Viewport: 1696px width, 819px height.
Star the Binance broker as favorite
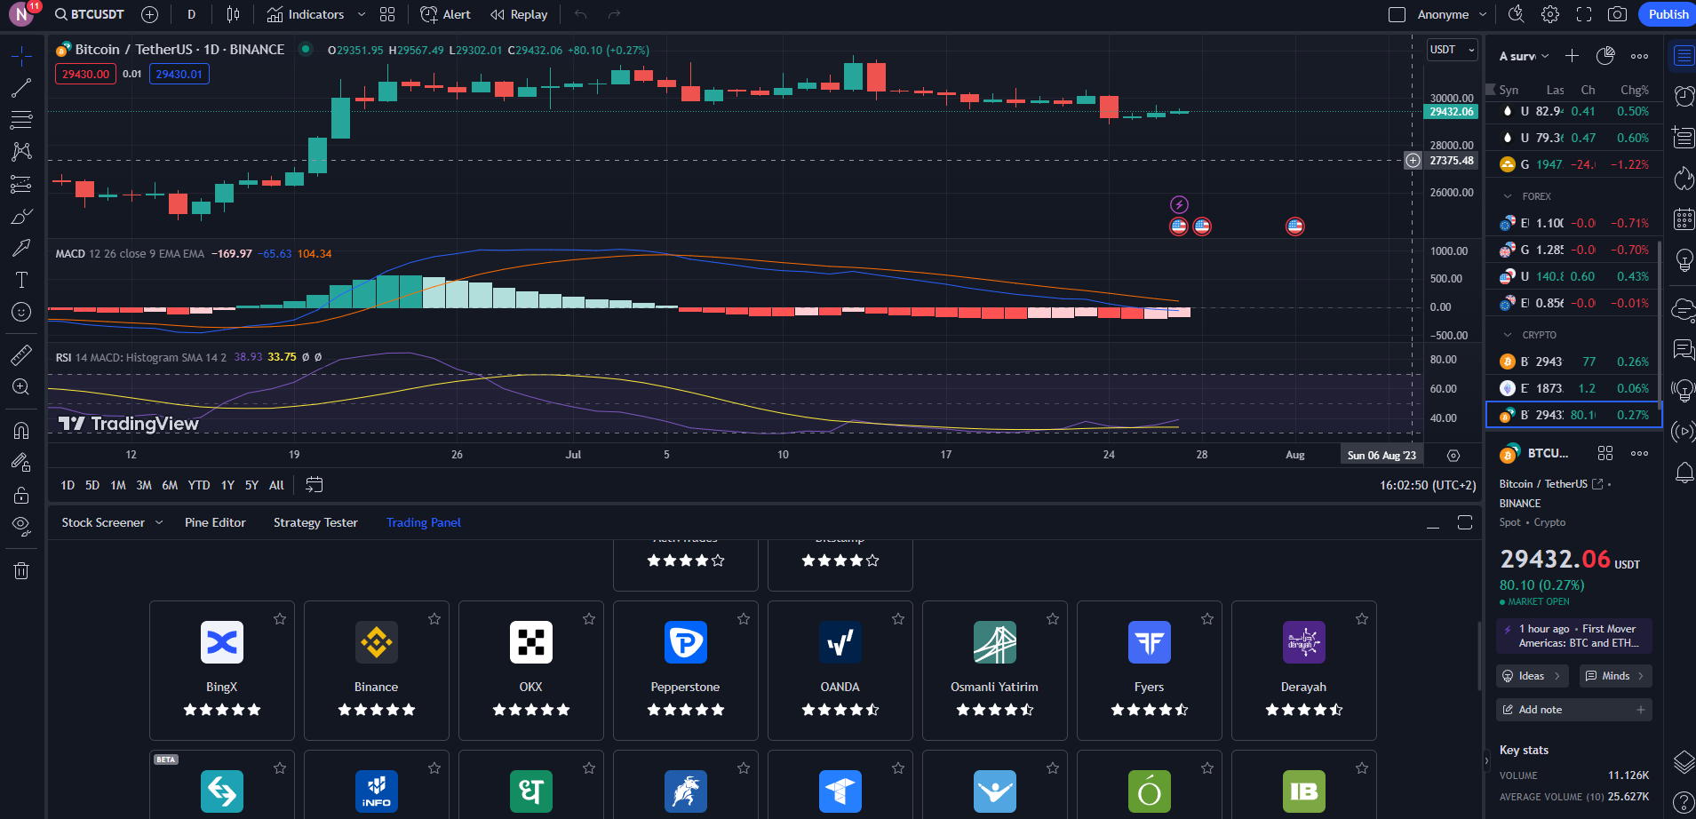434,618
